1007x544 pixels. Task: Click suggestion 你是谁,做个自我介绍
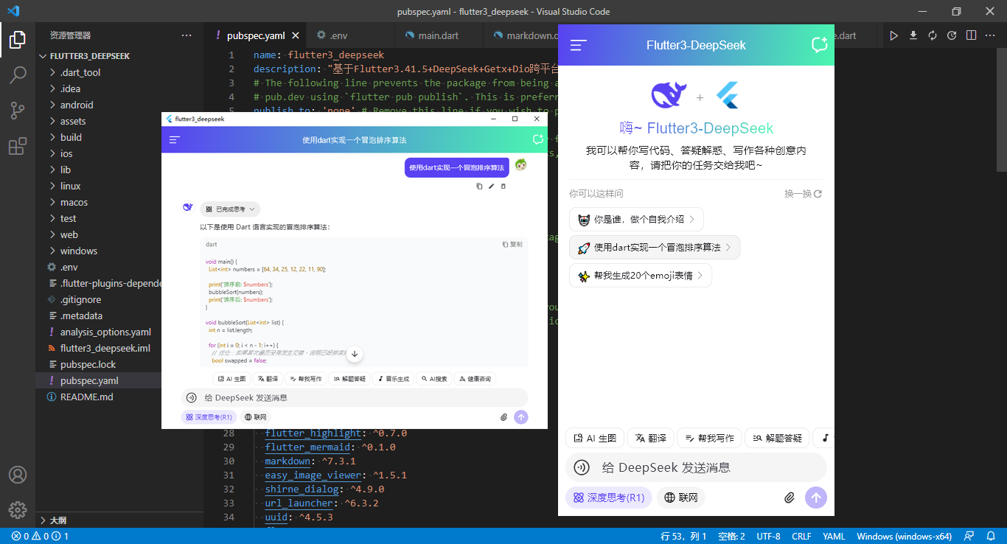[x=636, y=220]
